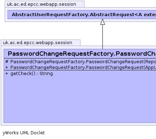Click the generalization arrowhead triangle
Viewport: 156px width, 139px height.
[102, 22]
